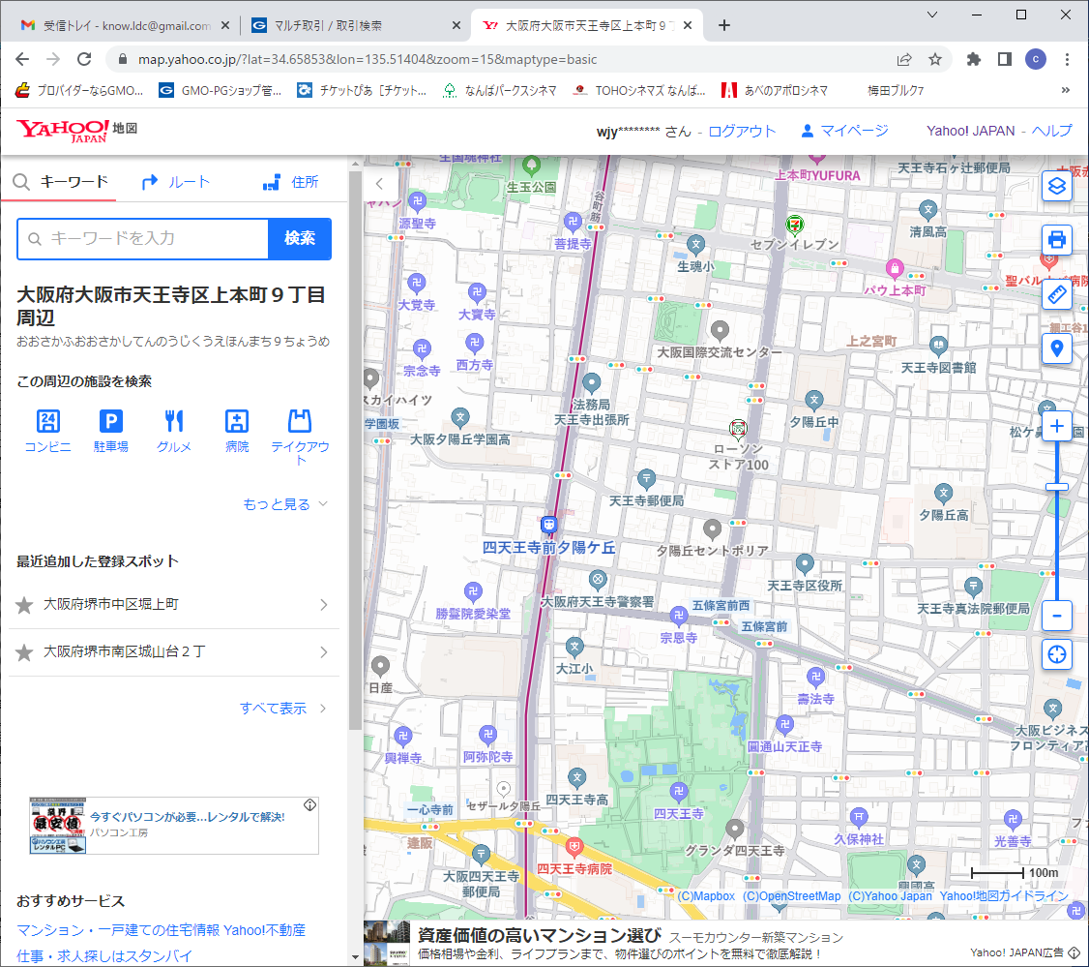
Task: Center map on current location
Action: point(1057,654)
